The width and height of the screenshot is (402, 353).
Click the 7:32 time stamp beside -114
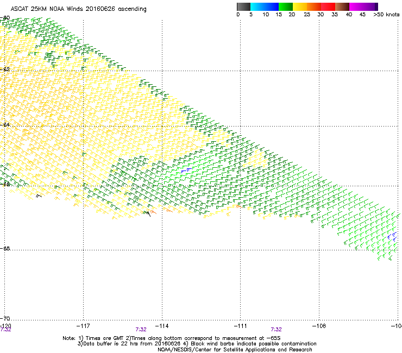(x=141, y=330)
